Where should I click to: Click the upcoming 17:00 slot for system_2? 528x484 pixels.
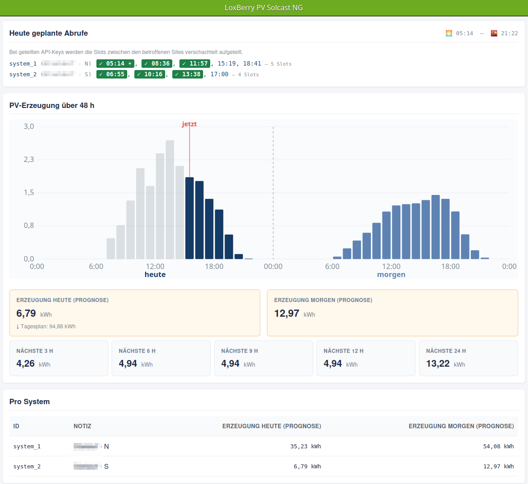(x=220, y=74)
